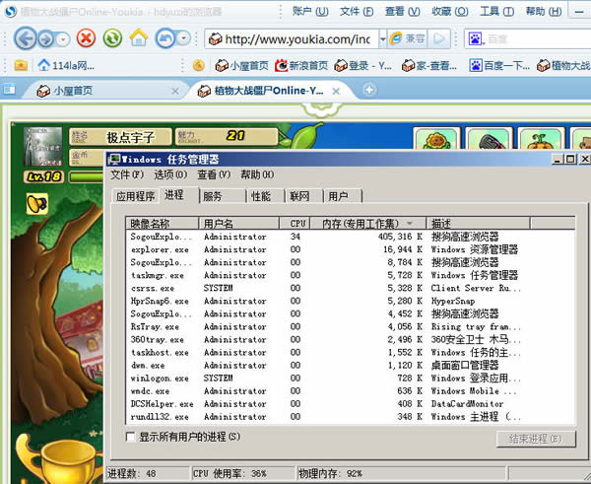Click the Baidu paw search engine icon

[x=476, y=38]
